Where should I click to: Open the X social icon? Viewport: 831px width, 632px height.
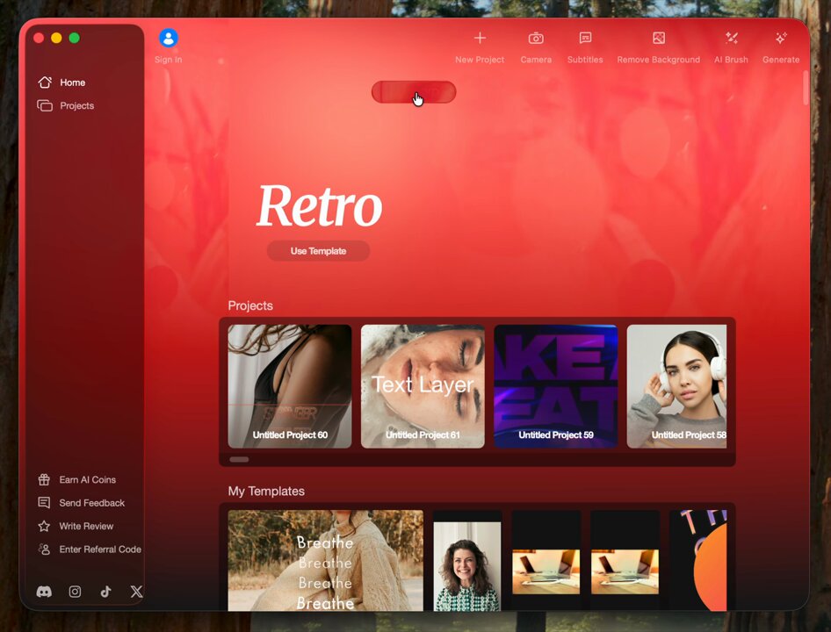(137, 592)
